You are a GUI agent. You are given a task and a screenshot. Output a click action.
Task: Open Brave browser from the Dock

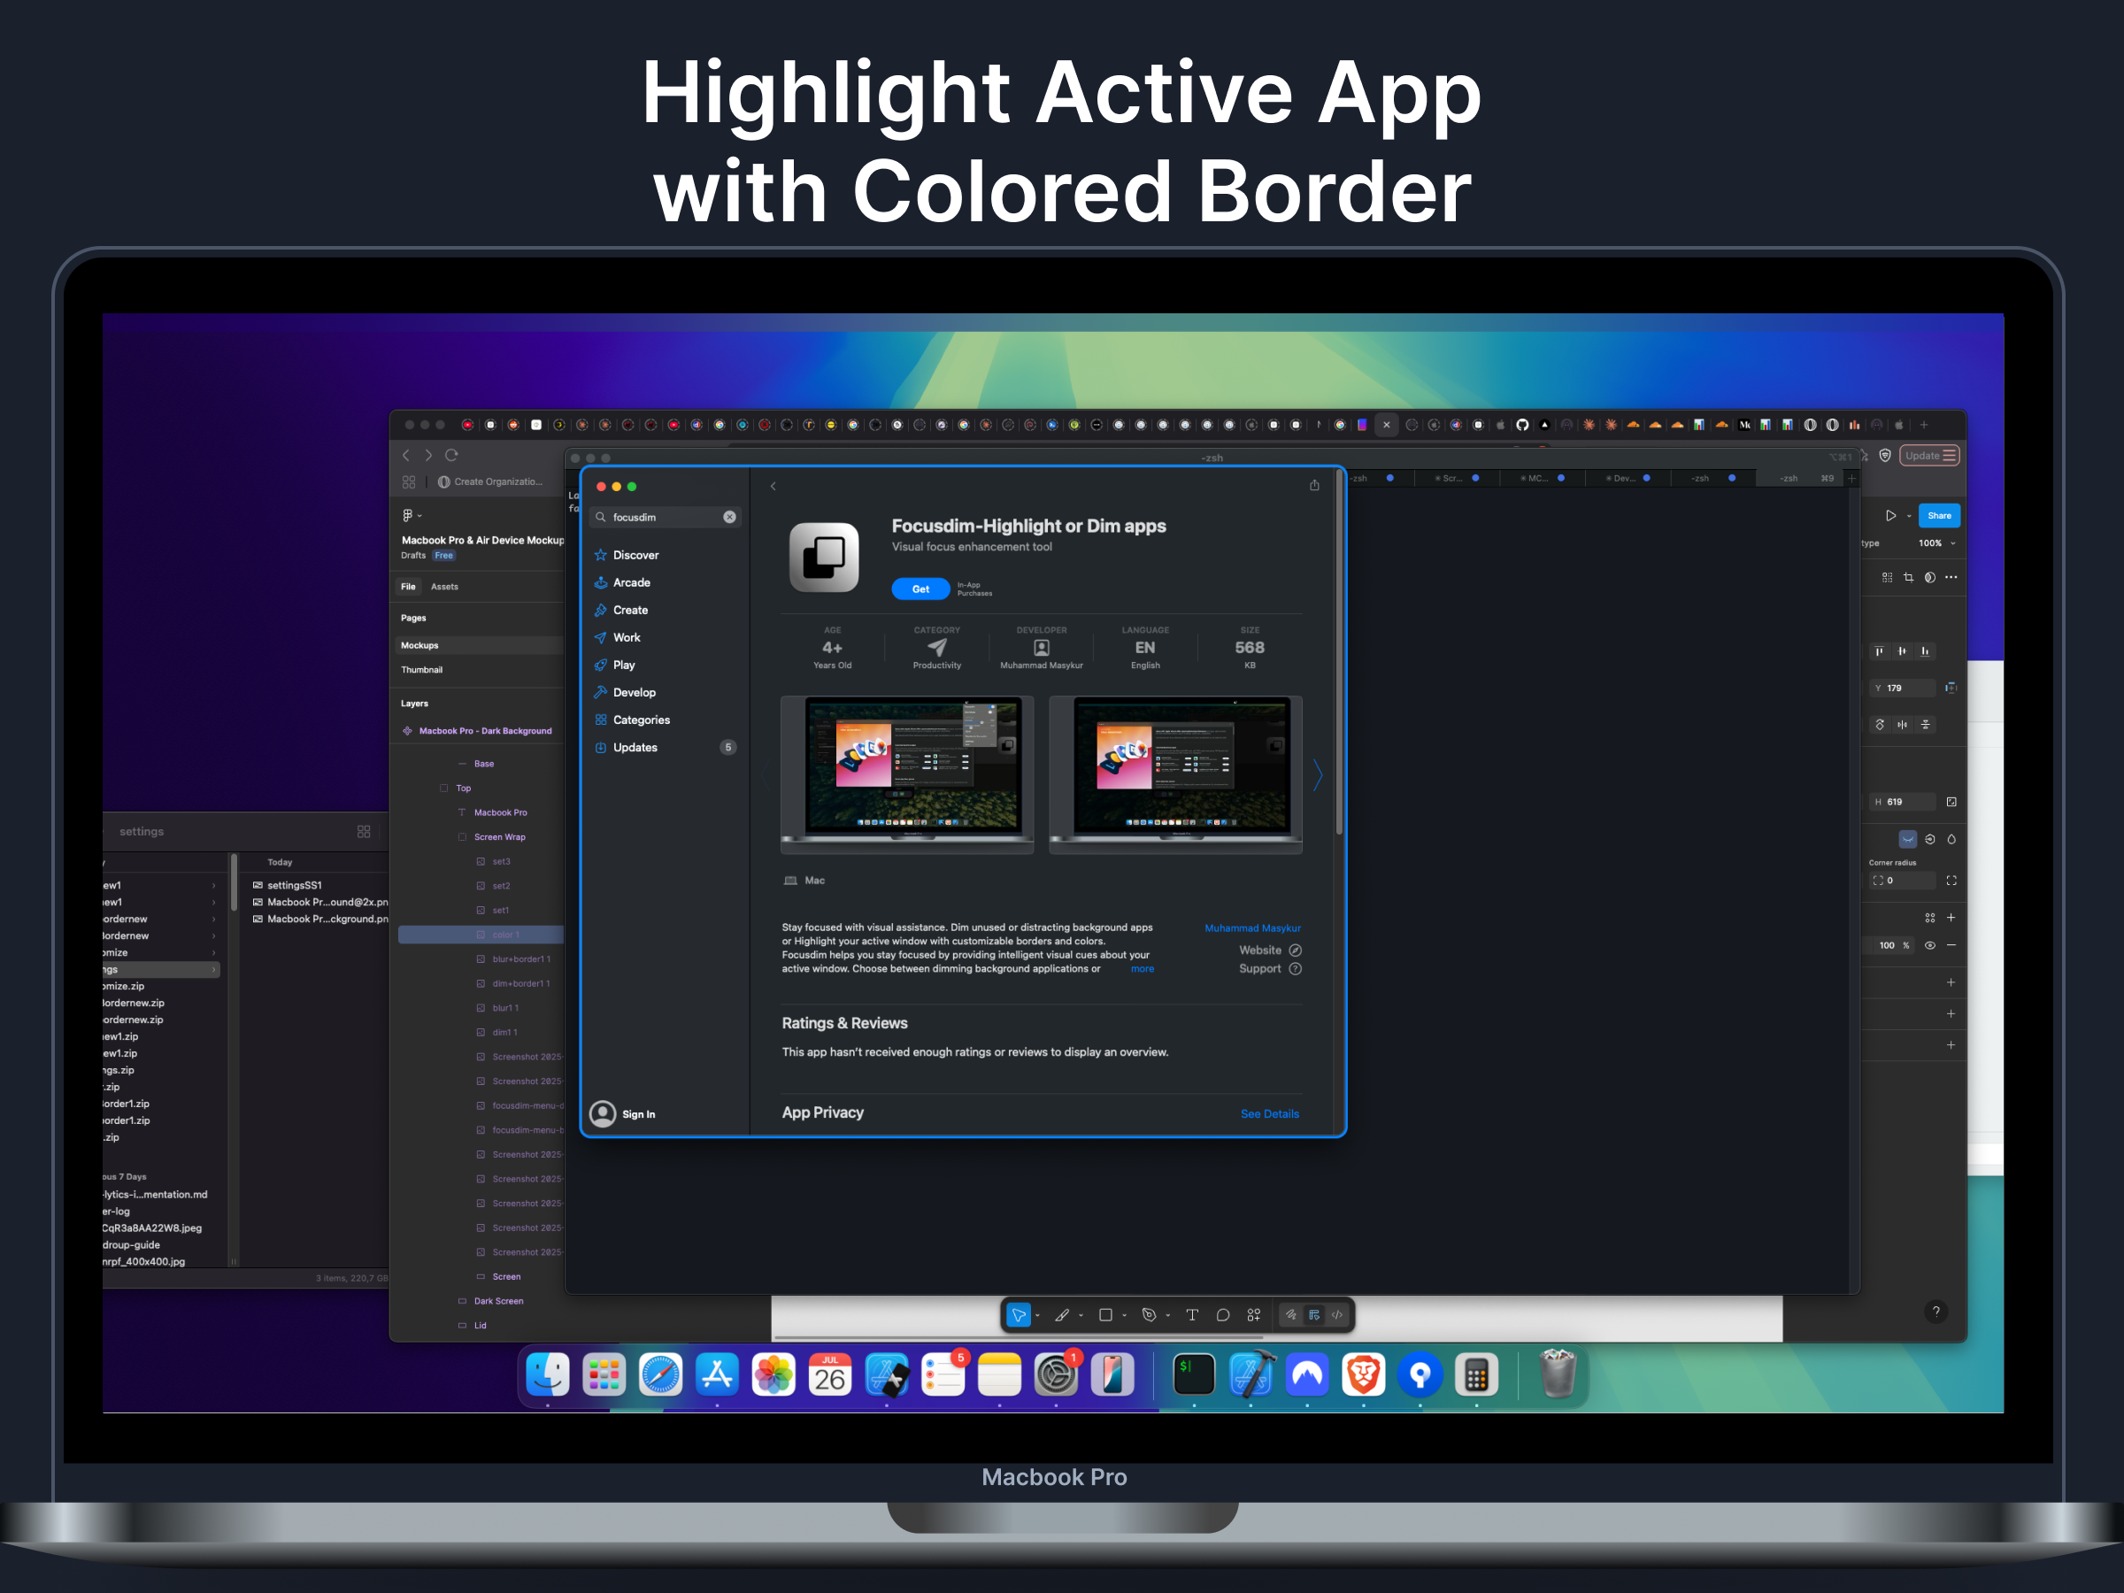pos(1364,1375)
